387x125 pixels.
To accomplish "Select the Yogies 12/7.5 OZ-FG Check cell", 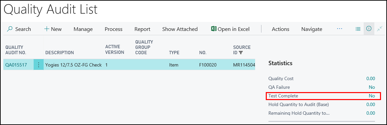I will 74,65.
